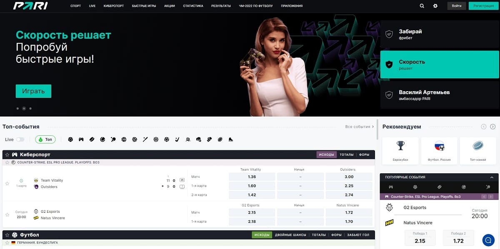Screen dimensions: 500x249
Task: Filter top events by football icon
Action: point(70,139)
